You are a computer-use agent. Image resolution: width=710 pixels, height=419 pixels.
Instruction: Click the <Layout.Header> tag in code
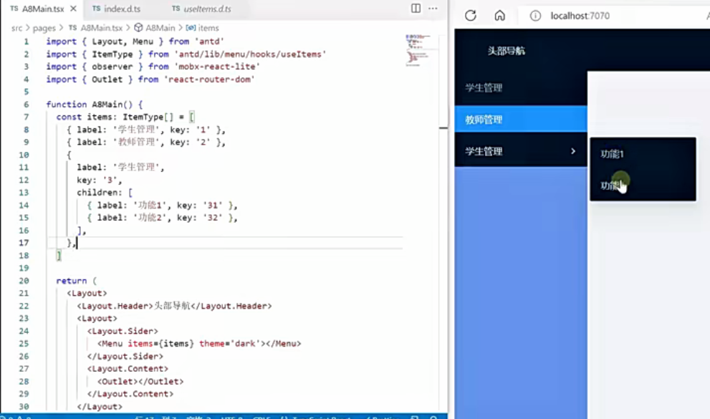click(115, 306)
